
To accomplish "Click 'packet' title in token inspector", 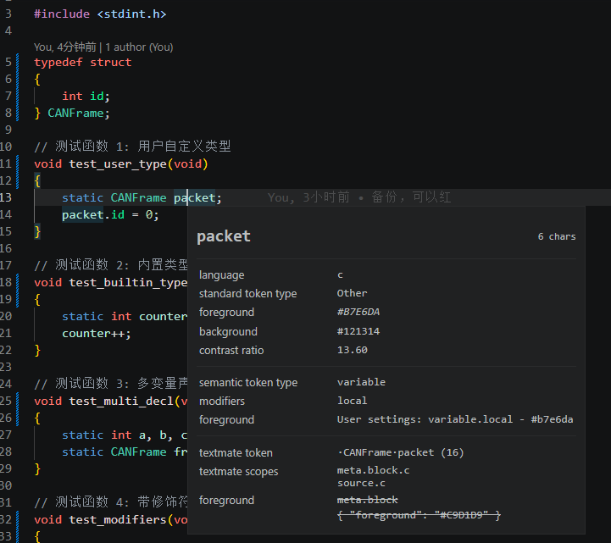I will (224, 236).
